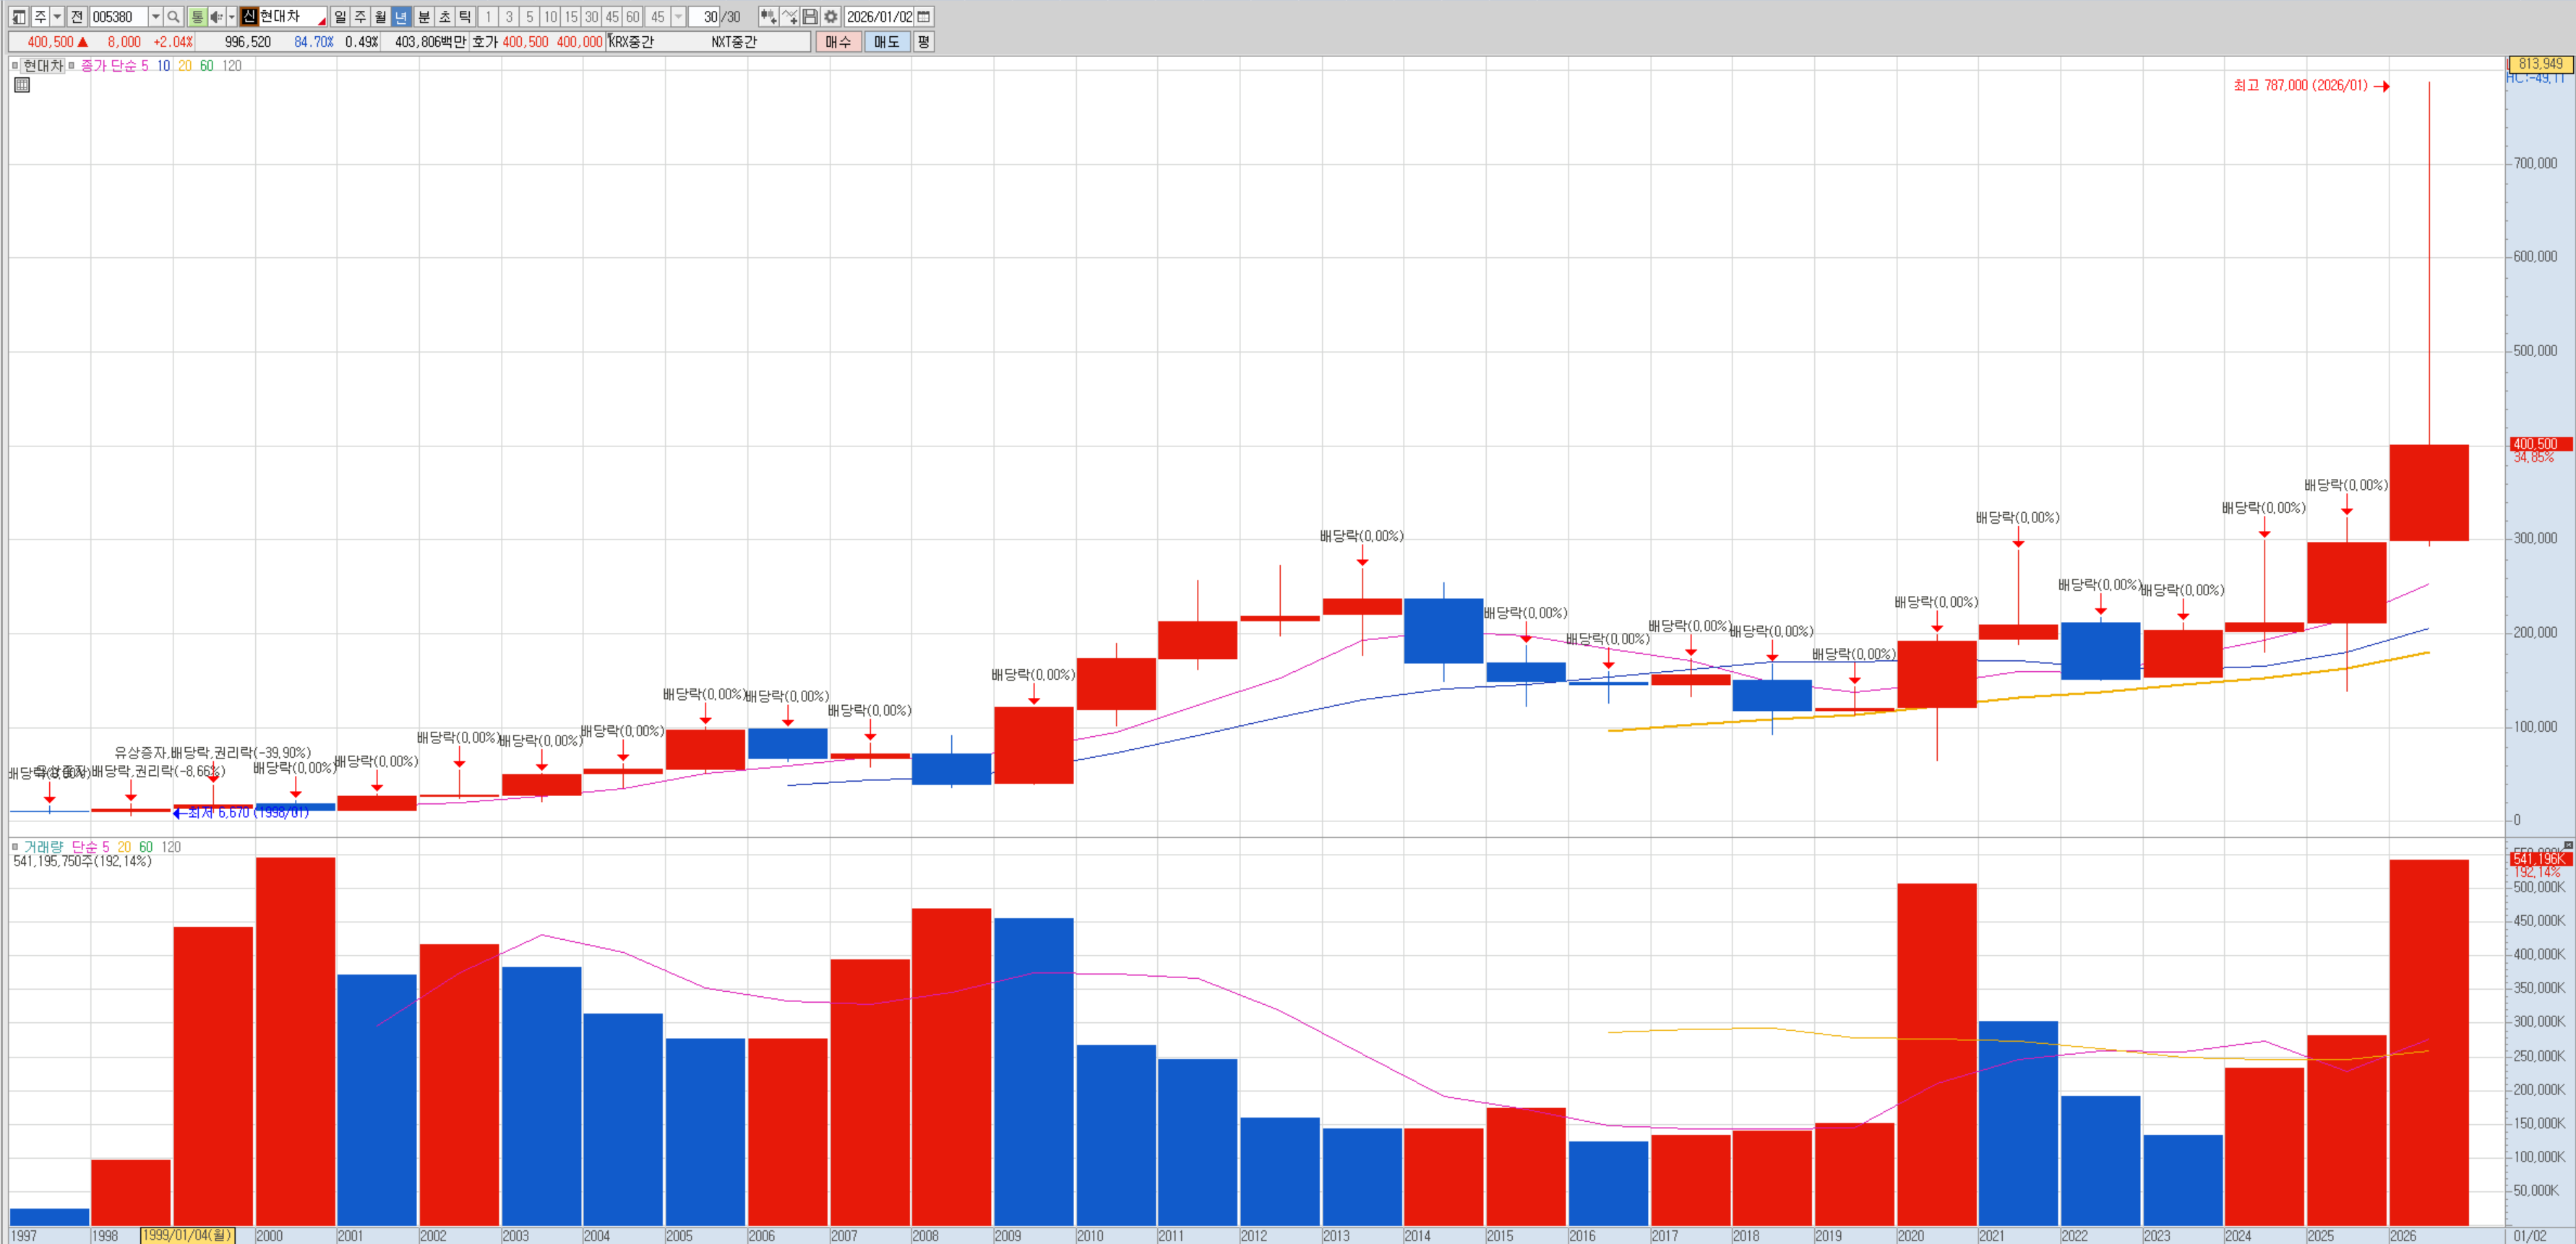Viewport: 2576px width, 1244px height.
Task: Click the 403,806백만 trading value
Action: pyautogui.click(x=430, y=42)
